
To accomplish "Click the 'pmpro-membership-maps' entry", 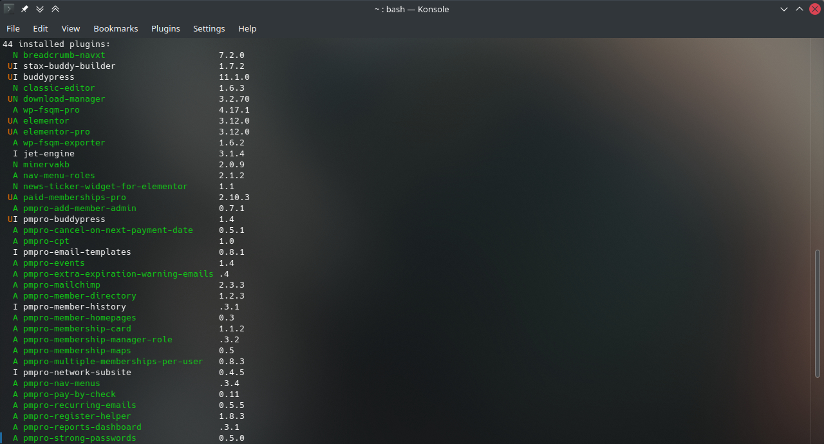I will (77, 351).
